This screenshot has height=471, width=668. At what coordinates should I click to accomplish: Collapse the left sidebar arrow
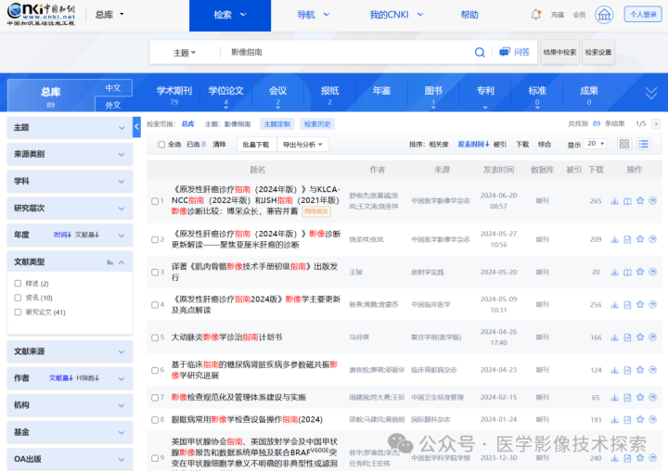(136, 127)
